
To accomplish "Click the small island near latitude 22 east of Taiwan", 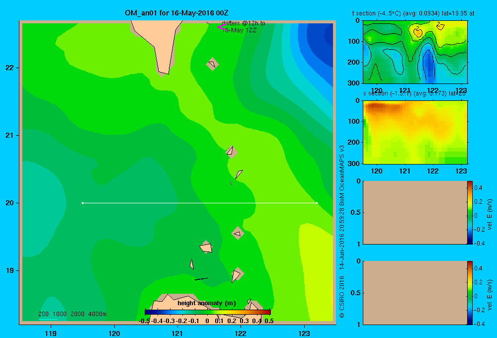I will tap(212, 64).
